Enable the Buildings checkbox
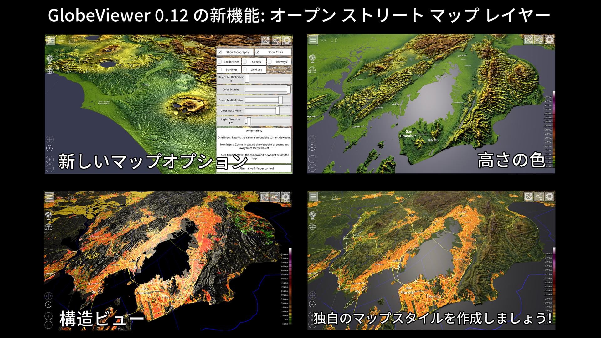The width and height of the screenshot is (601, 338). [220, 69]
